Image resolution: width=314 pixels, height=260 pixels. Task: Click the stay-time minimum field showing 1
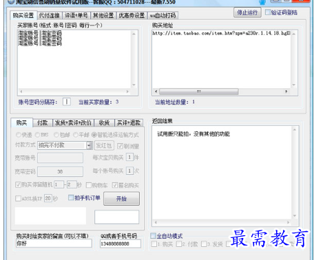click(x=59, y=184)
